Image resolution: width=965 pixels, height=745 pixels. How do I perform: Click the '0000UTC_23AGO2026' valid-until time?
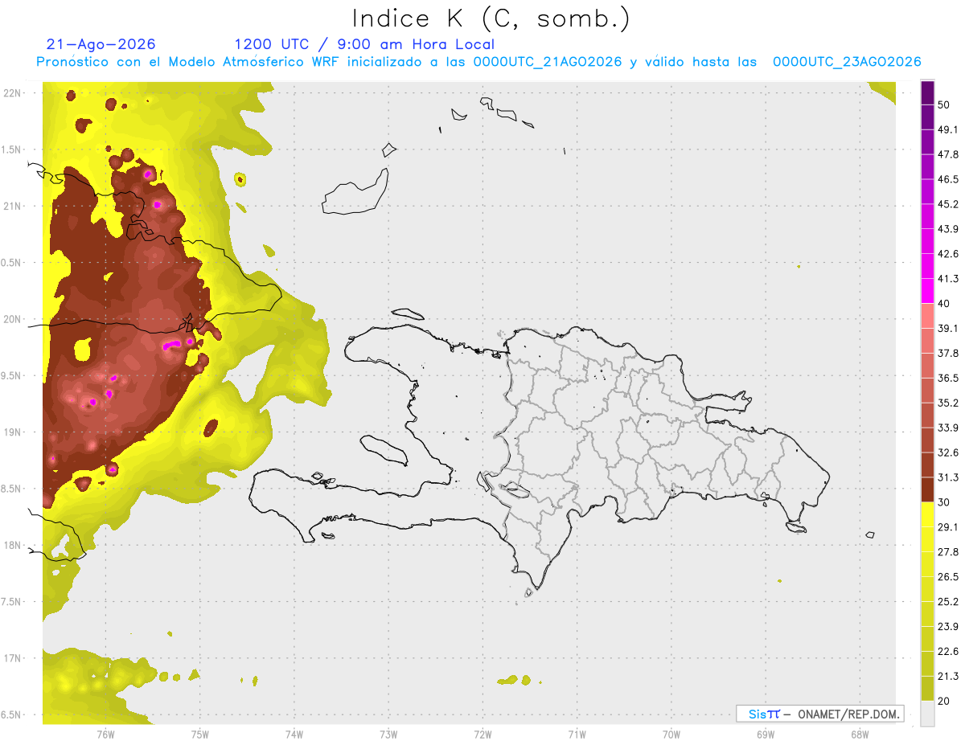click(x=847, y=62)
